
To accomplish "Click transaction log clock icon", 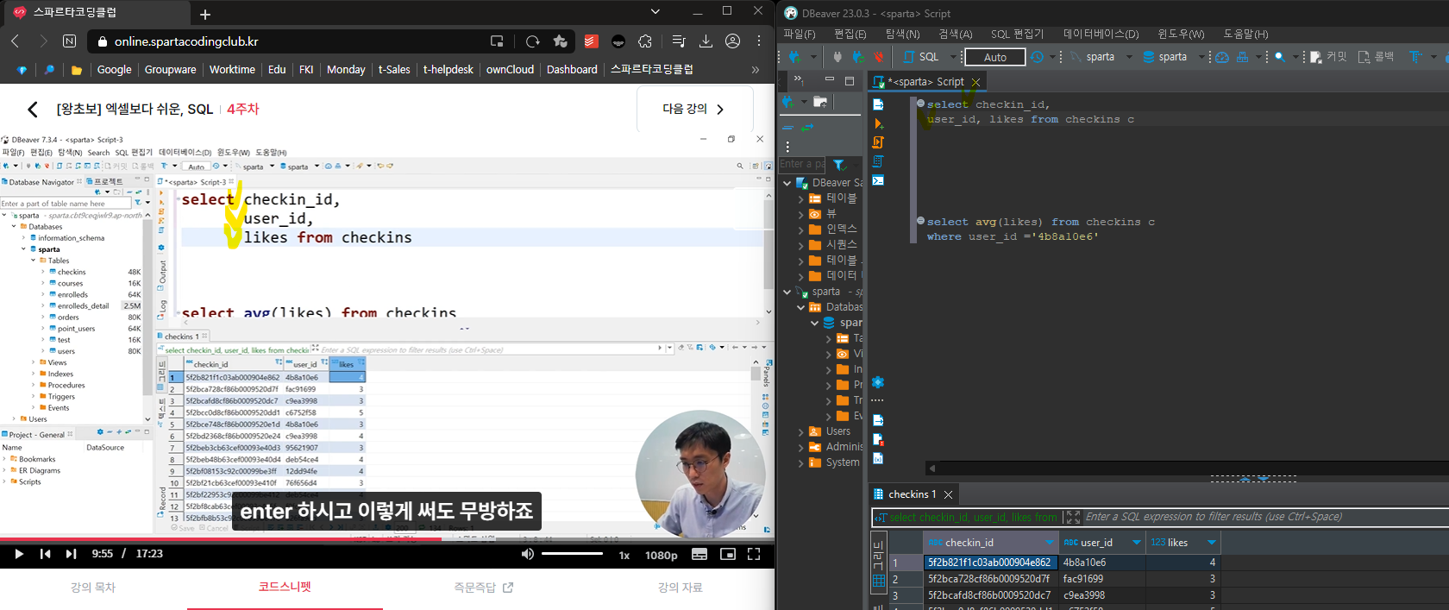I will 1037,57.
